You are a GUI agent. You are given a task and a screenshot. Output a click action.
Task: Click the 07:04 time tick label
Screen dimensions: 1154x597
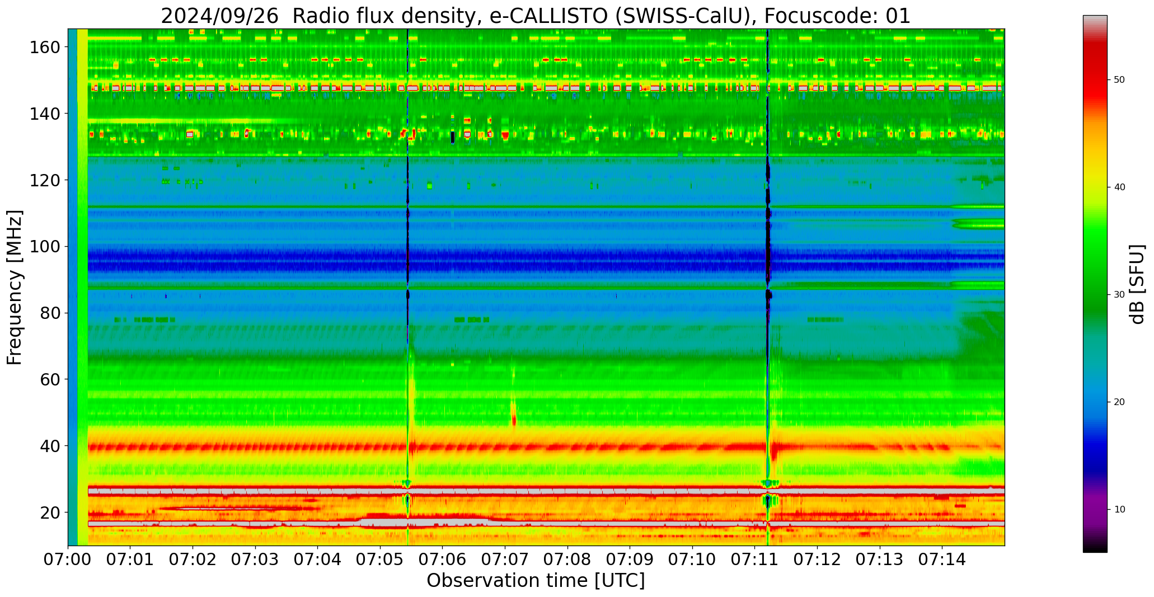tap(318, 560)
